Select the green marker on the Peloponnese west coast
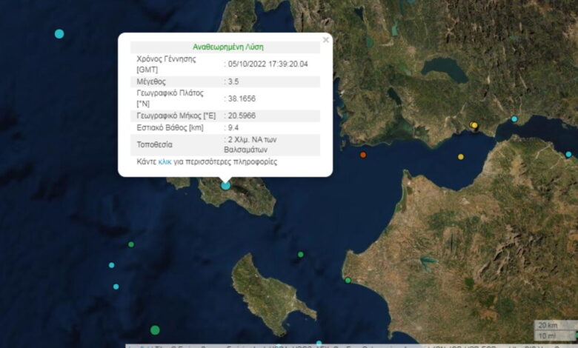Viewport: 578px width, 348px height. pyautogui.click(x=348, y=280)
